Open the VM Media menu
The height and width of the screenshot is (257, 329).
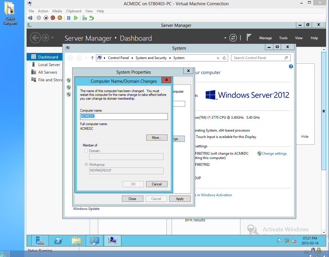coord(57,11)
